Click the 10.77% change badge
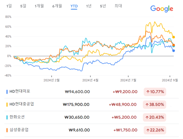The height and width of the screenshot is (139, 183). pos(155,92)
